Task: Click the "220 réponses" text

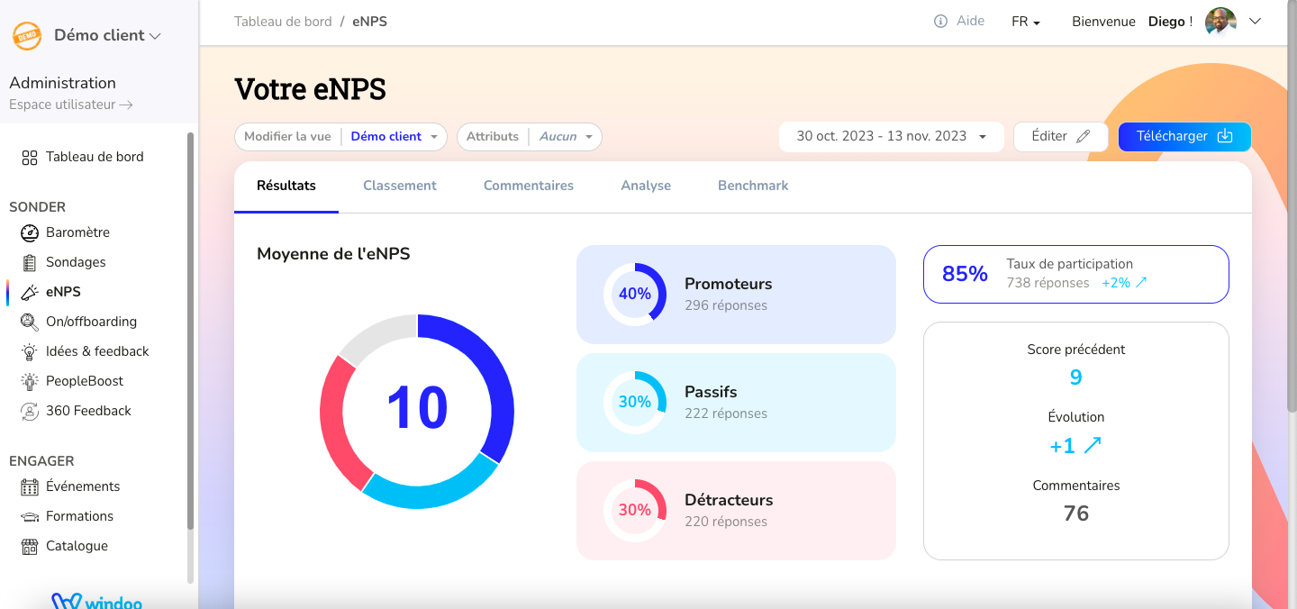Action: [x=726, y=522]
